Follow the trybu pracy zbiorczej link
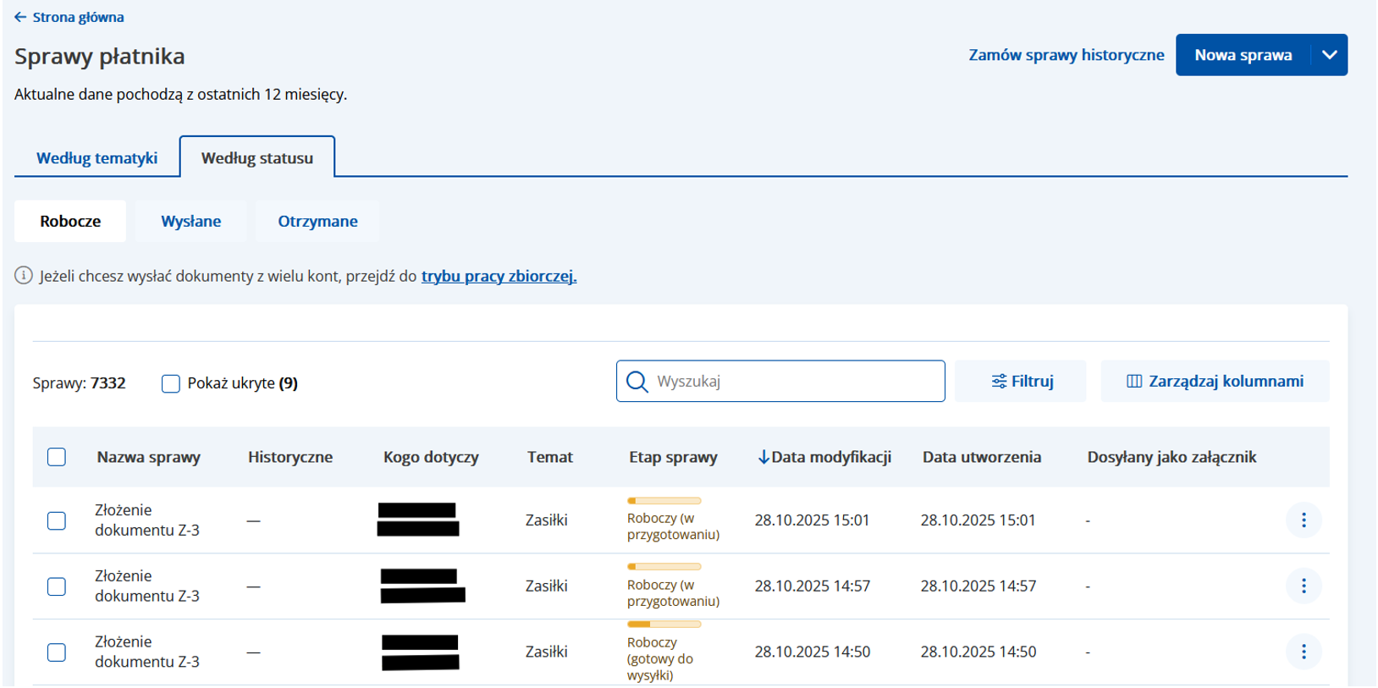Screen dimensions: 1378x688 tap(499, 276)
